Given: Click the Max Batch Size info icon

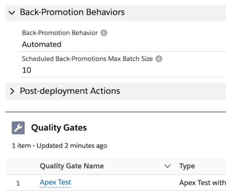Looking at the screenshot, I should click(x=159, y=59).
